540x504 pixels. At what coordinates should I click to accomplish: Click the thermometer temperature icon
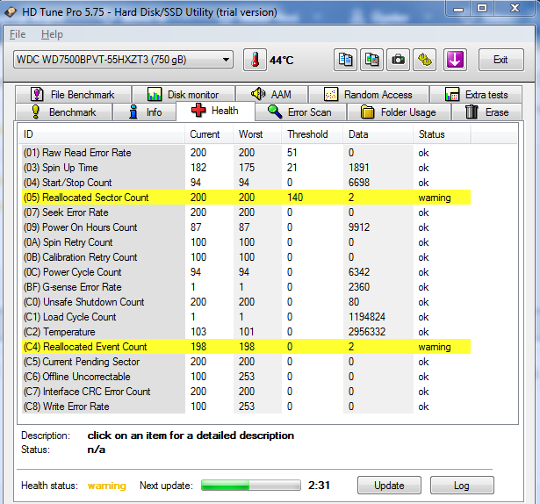click(x=255, y=60)
